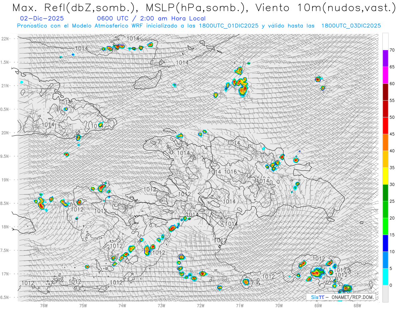The width and height of the screenshot is (401, 310).
Task: Click the colorbar label 35
Action: click(x=392, y=168)
